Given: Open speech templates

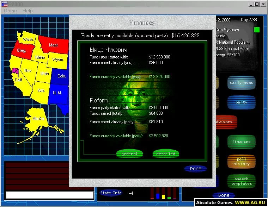Looking at the screenshot, I should (241, 181).
